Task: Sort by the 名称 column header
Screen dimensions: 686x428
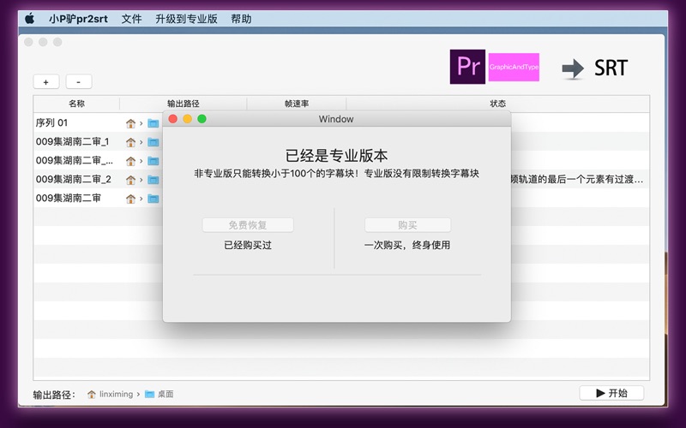Action: point(76,104)
